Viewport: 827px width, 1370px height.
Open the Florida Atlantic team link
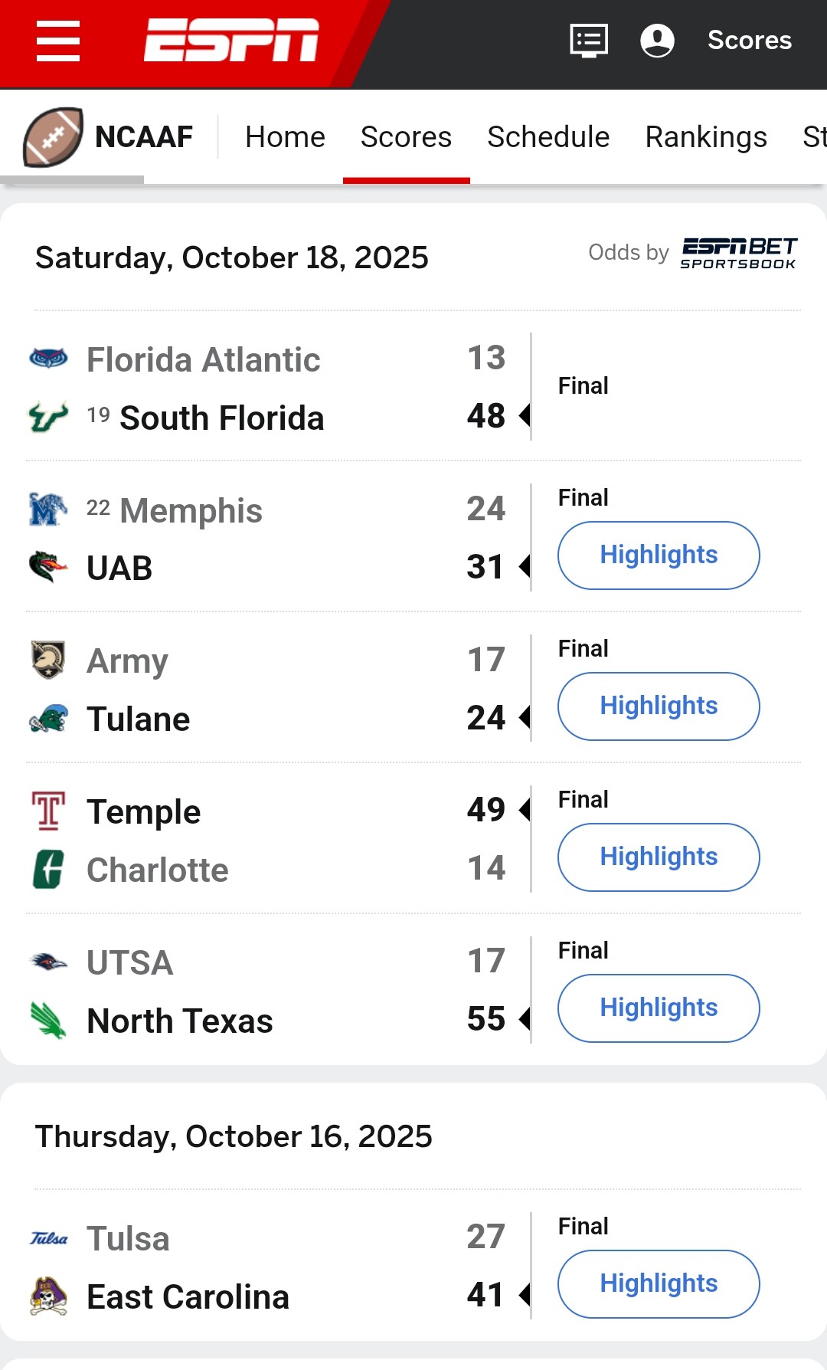point(203,360)
